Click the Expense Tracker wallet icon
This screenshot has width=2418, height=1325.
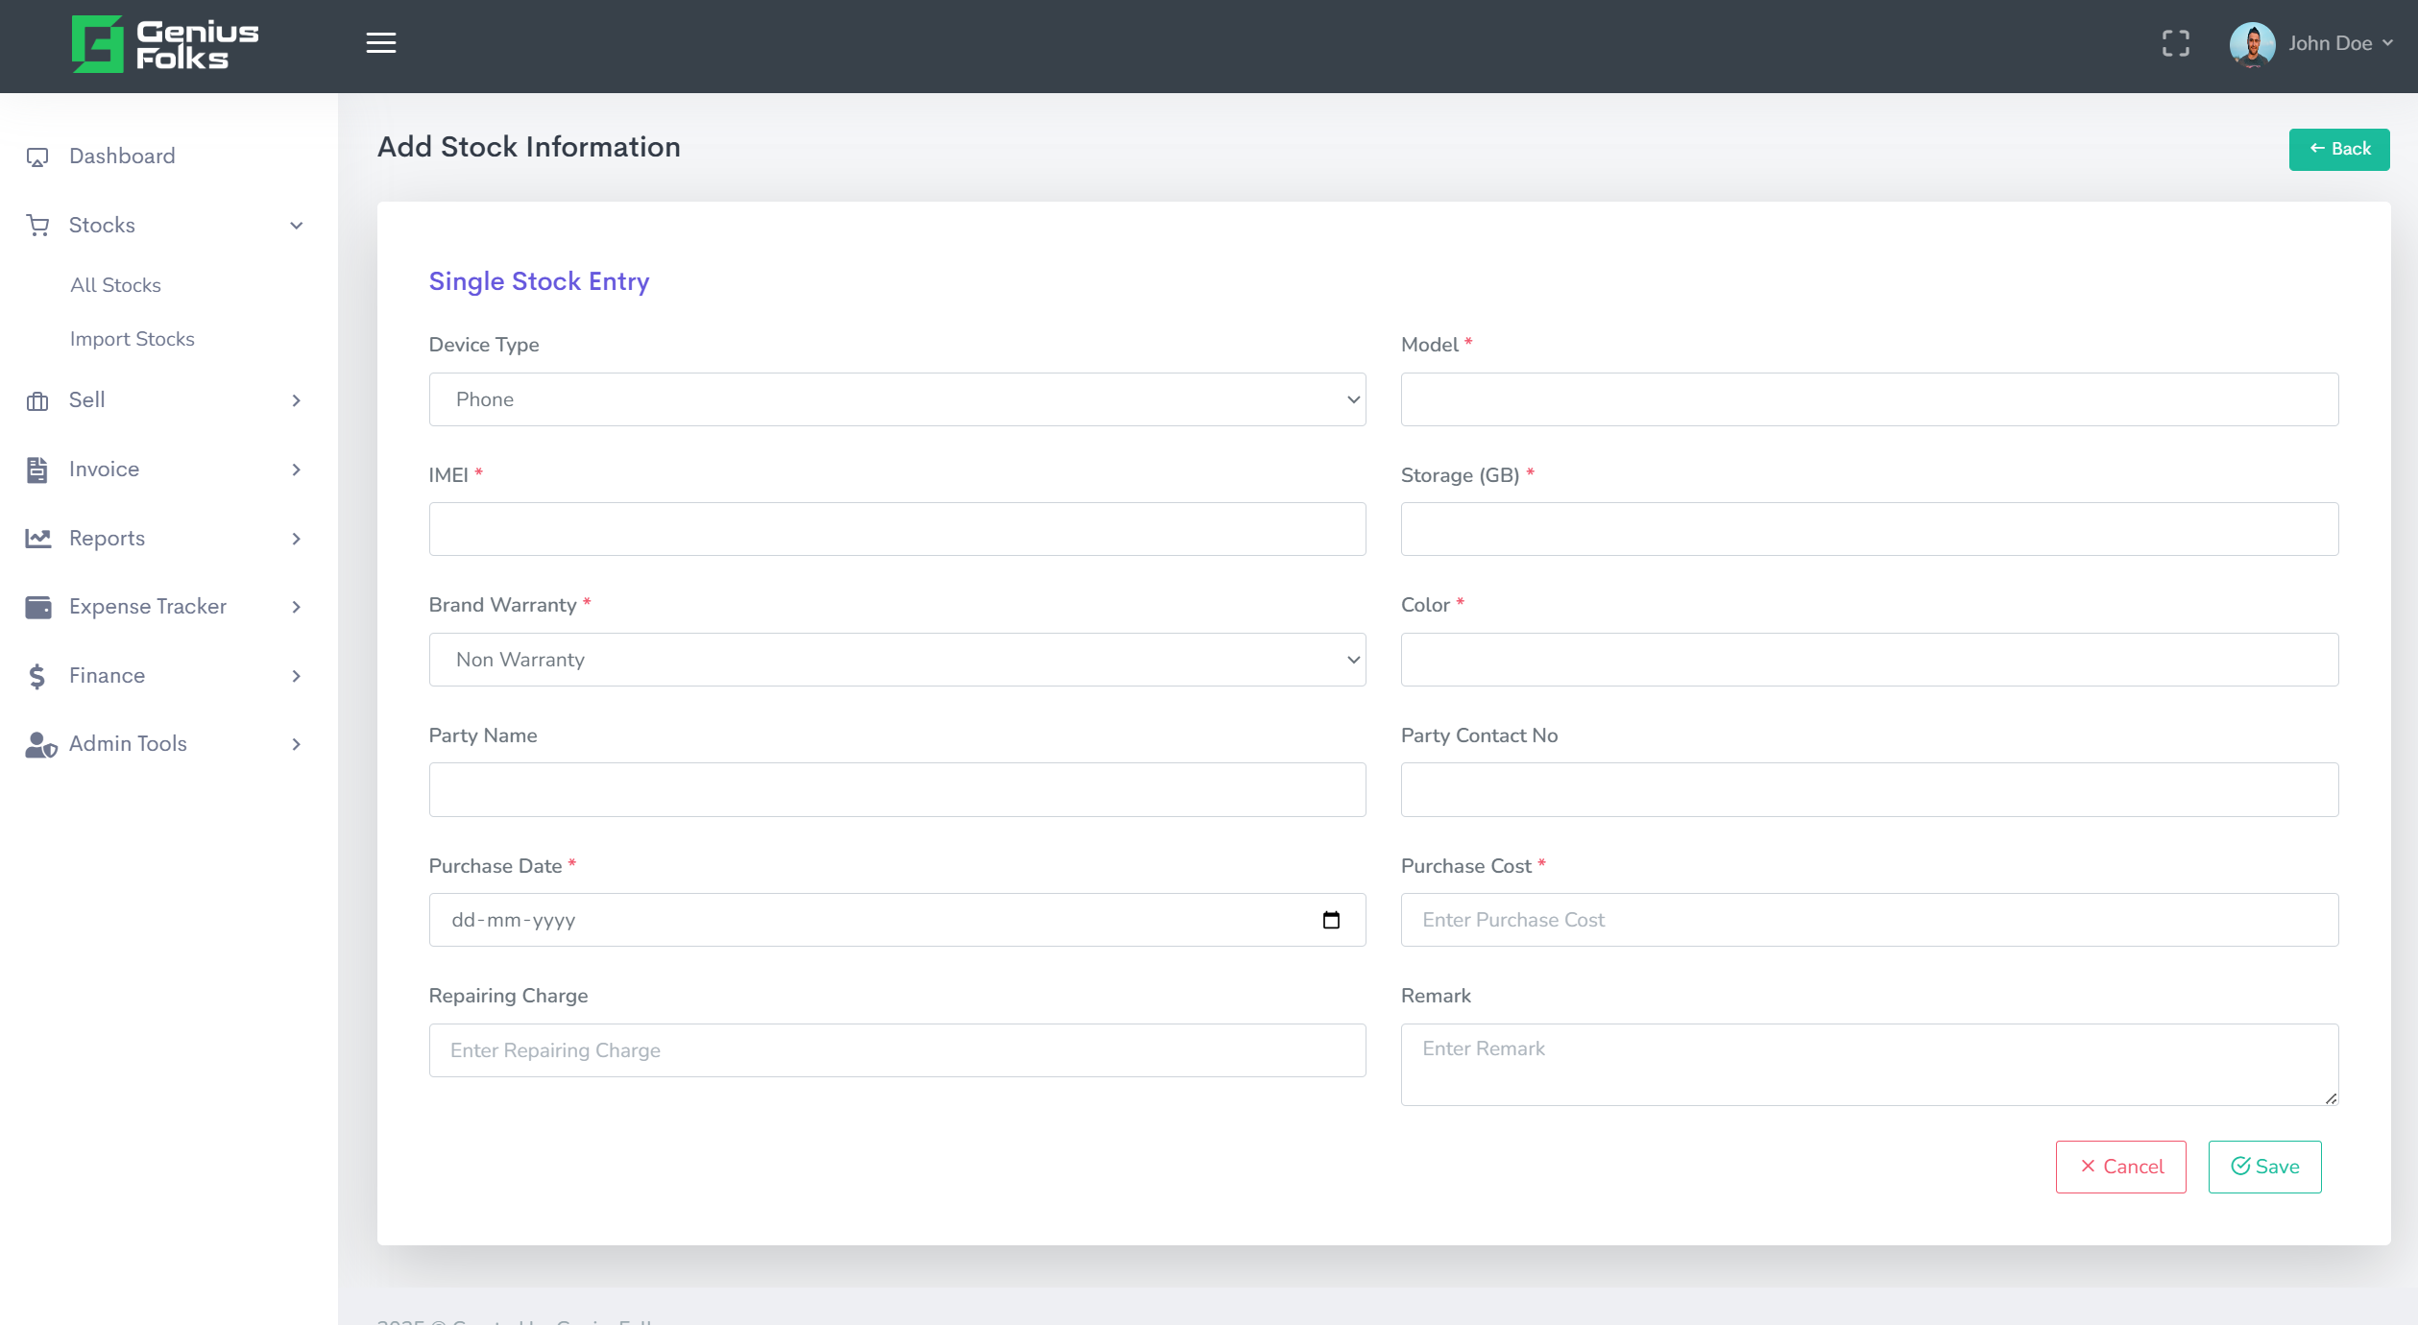pos(37,607)
